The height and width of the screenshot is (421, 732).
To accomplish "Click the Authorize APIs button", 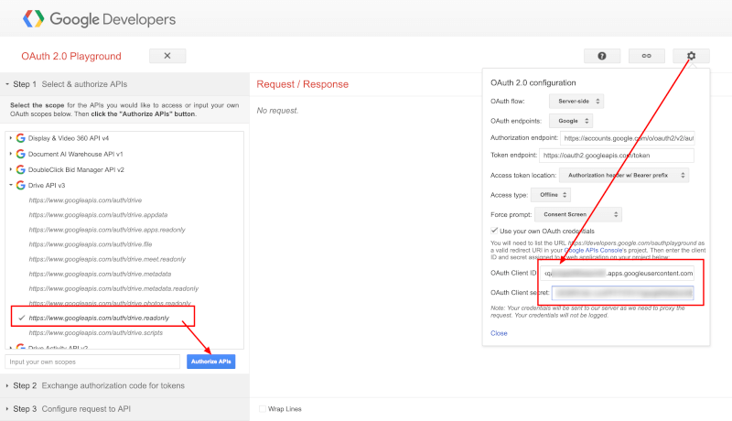I will tap(210, 362).
